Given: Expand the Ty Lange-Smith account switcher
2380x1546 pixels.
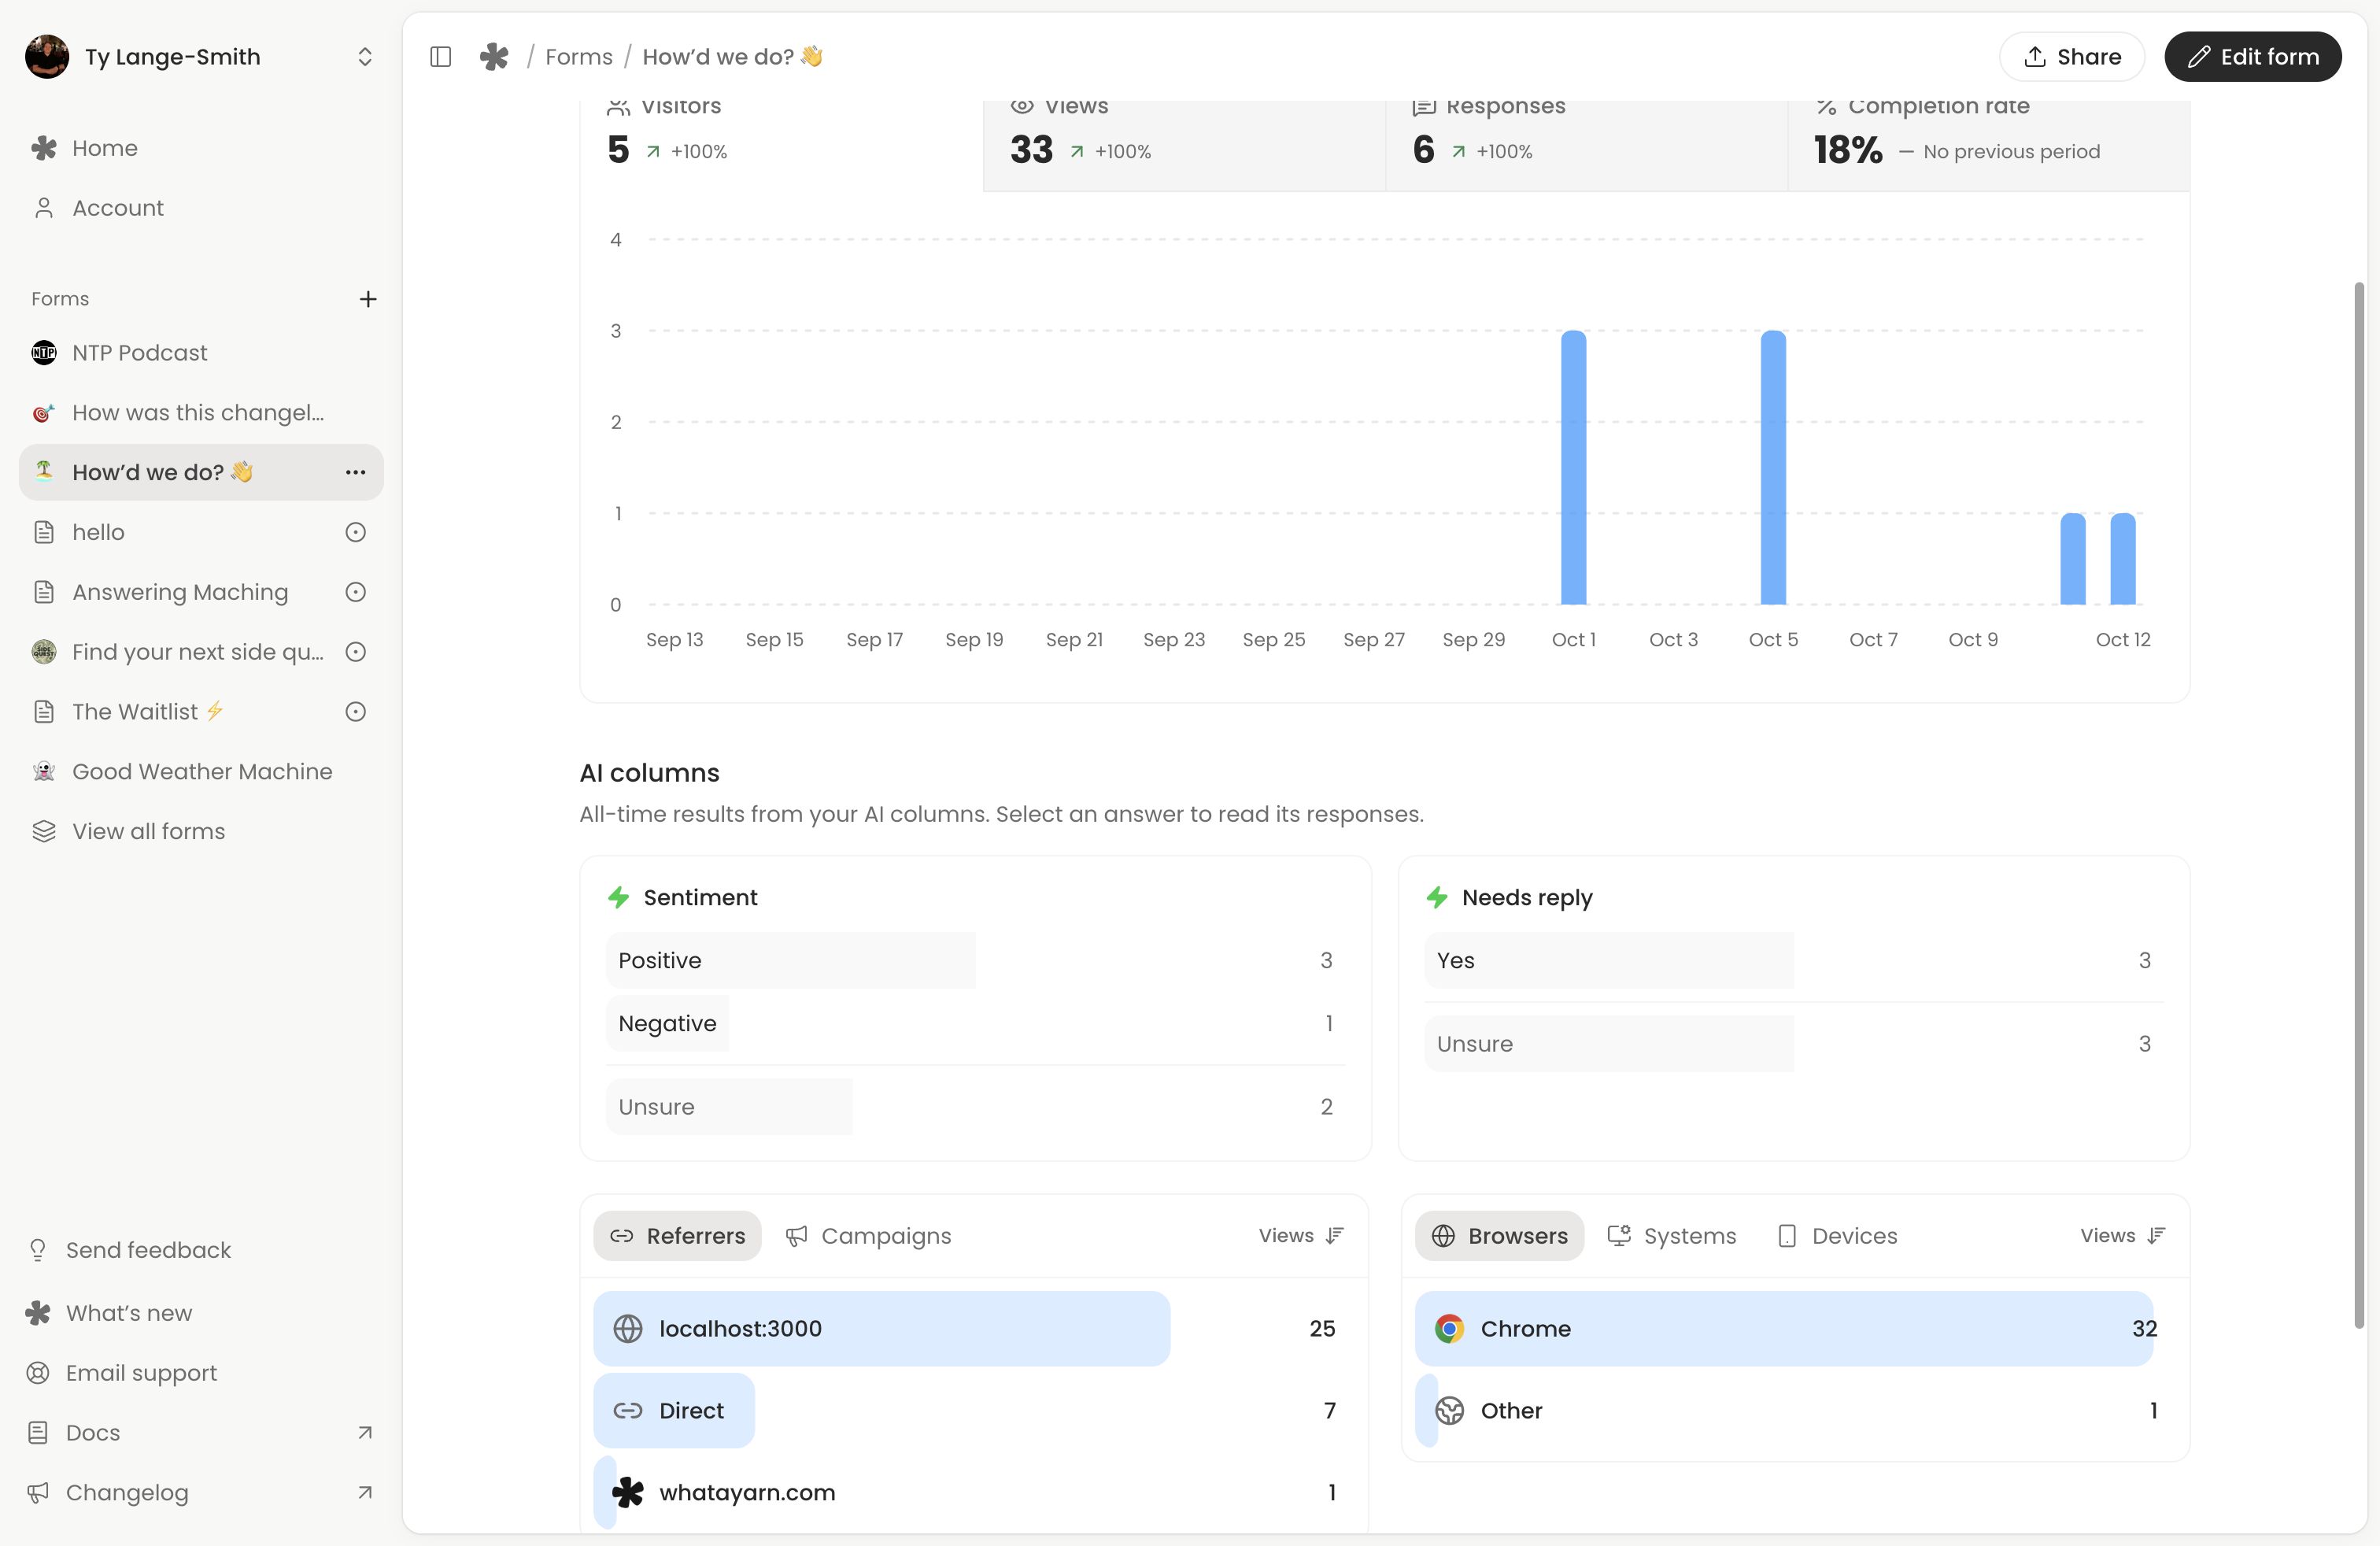Looking at the screenshot, I should pos(365,57).
